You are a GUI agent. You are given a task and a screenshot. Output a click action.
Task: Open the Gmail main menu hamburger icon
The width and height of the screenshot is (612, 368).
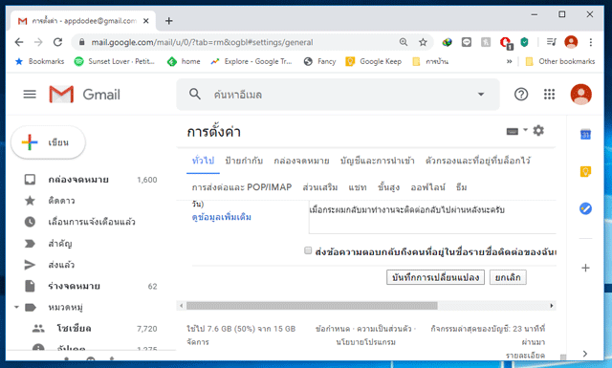point(30,94)
